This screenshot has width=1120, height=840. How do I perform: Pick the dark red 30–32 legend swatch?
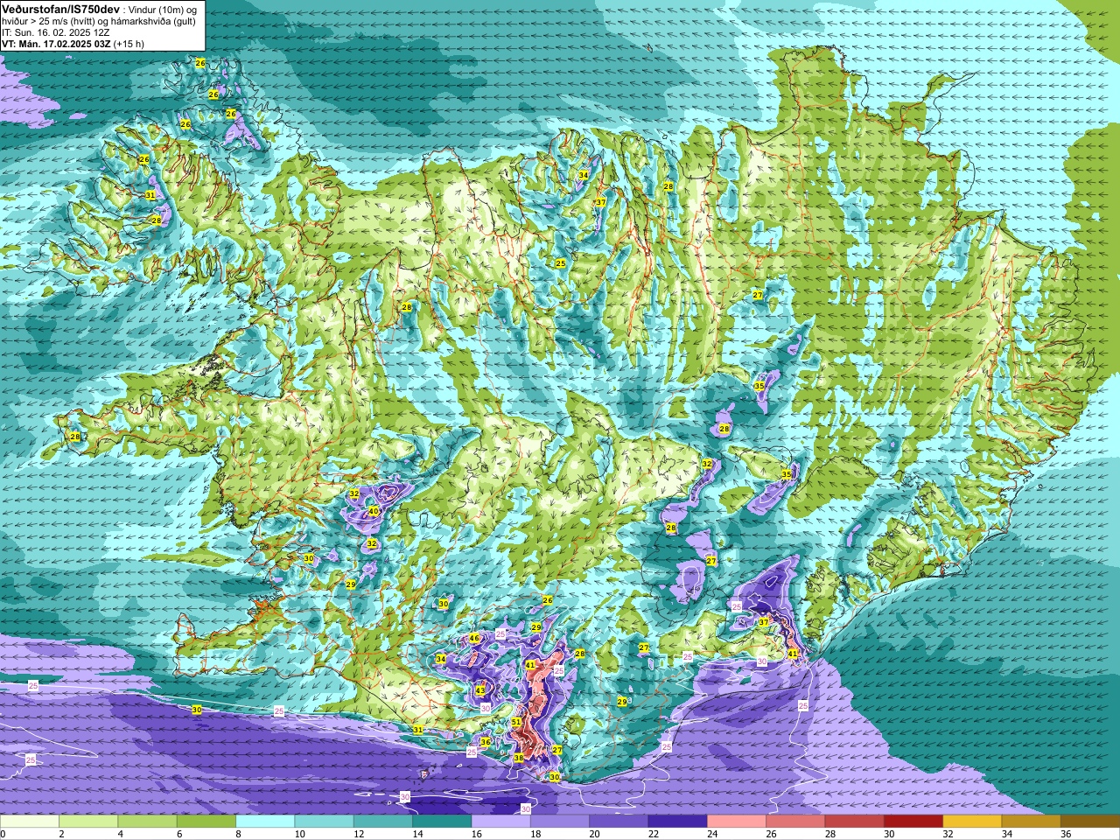[913, 822]
